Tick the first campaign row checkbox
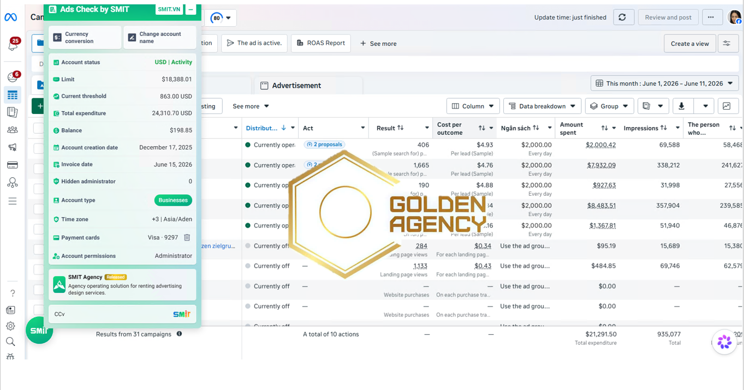Screen dimensions: 744x390 pyautogui.click(x=38, y=148)
